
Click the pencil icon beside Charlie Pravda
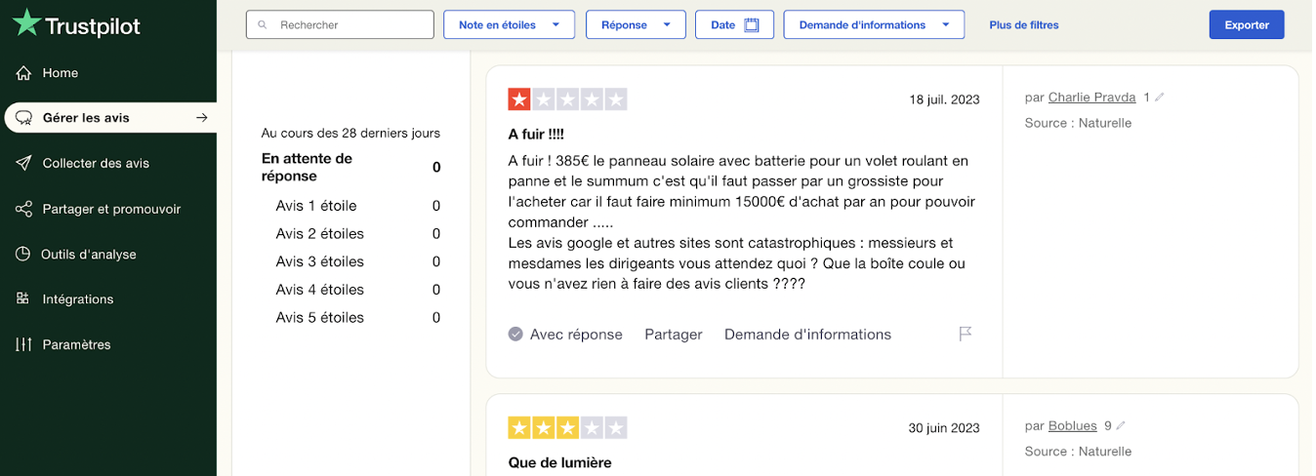point(1160,98)
